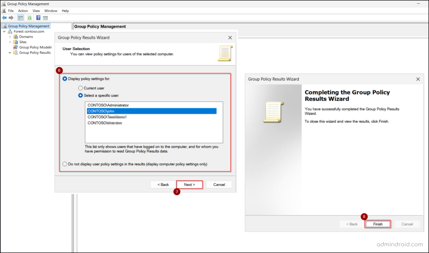Screen dimensions: 429x253
Task: Click the small console icon beside File menu
Action: [x=3, y=10]
